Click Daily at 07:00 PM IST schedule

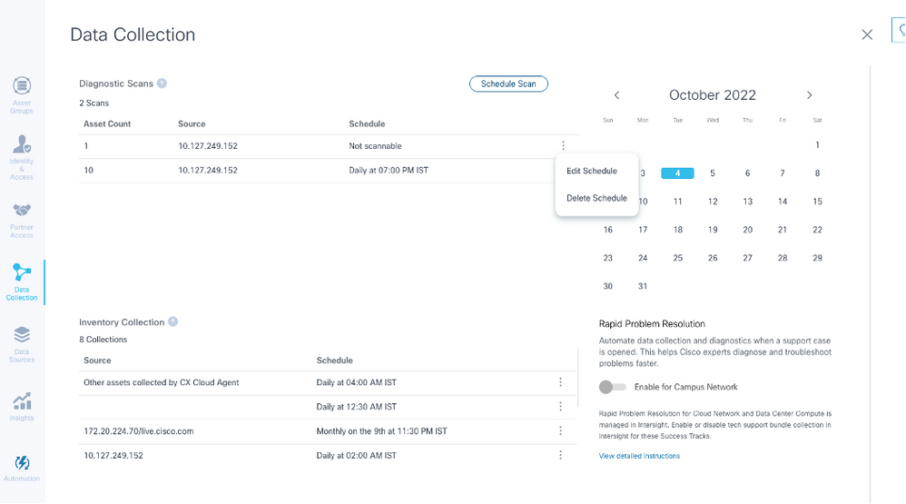pyautogui.click(x=389, y=170)
